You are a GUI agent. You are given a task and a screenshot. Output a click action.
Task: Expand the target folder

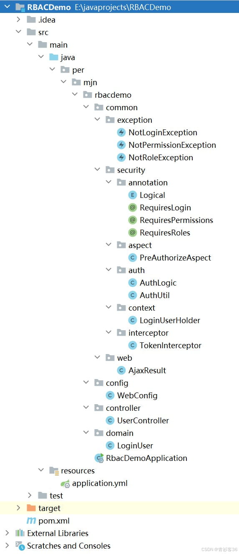point(18,508)
